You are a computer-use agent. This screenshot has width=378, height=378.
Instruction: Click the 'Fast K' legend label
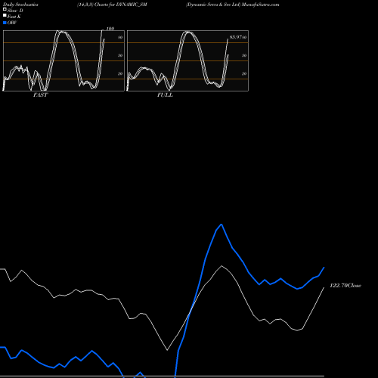tap(14, 17)
